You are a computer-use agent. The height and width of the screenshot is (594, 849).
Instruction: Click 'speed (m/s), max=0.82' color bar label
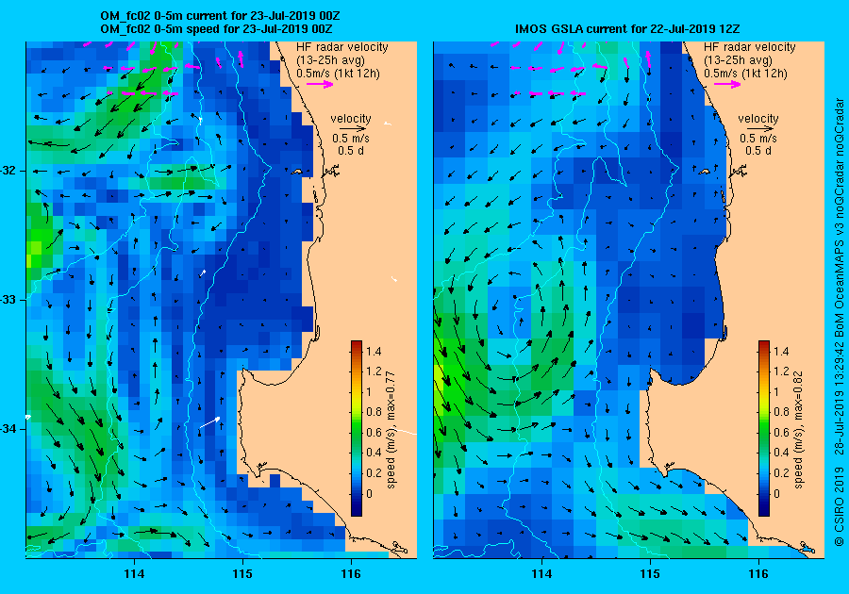(799, 430)
